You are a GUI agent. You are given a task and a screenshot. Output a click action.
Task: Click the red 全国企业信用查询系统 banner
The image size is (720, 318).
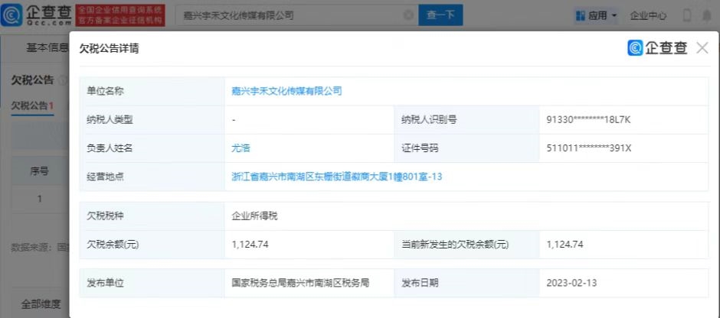pos(119,15)
